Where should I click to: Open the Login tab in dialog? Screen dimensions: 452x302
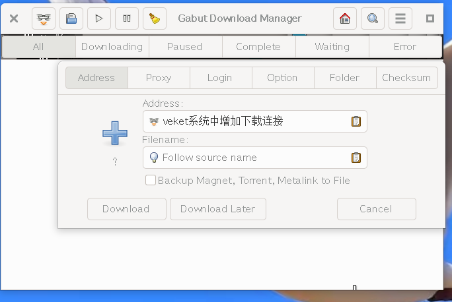[x=221, y=78]
